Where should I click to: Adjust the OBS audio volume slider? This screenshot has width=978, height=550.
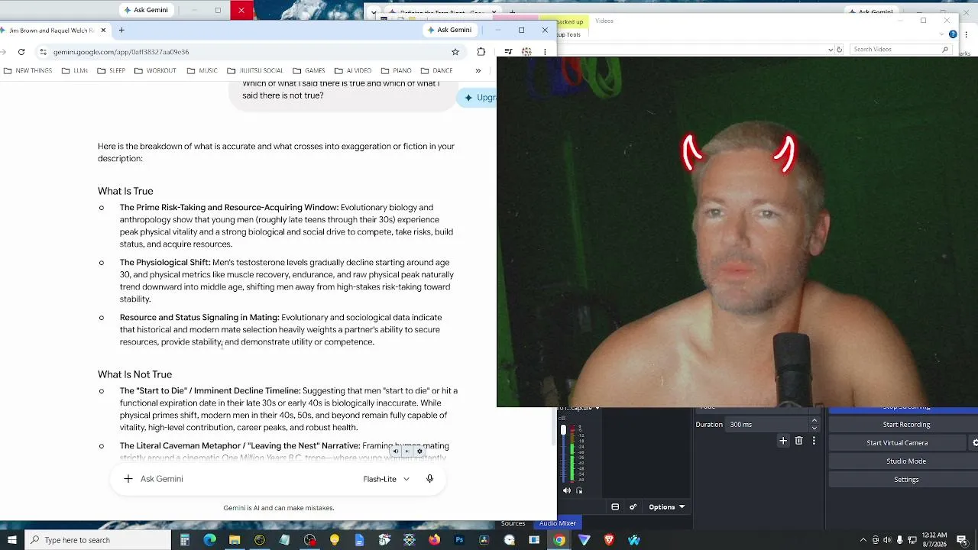tap(564, 454)
